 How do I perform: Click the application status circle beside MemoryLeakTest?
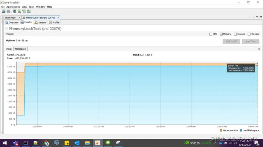click(6, 29)
